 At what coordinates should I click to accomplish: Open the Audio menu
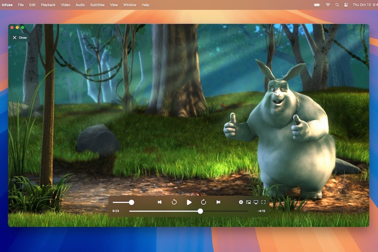[80, 5]
